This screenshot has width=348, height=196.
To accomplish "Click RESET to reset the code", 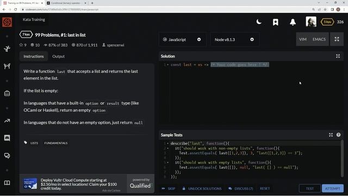I will tap(265, 188).
